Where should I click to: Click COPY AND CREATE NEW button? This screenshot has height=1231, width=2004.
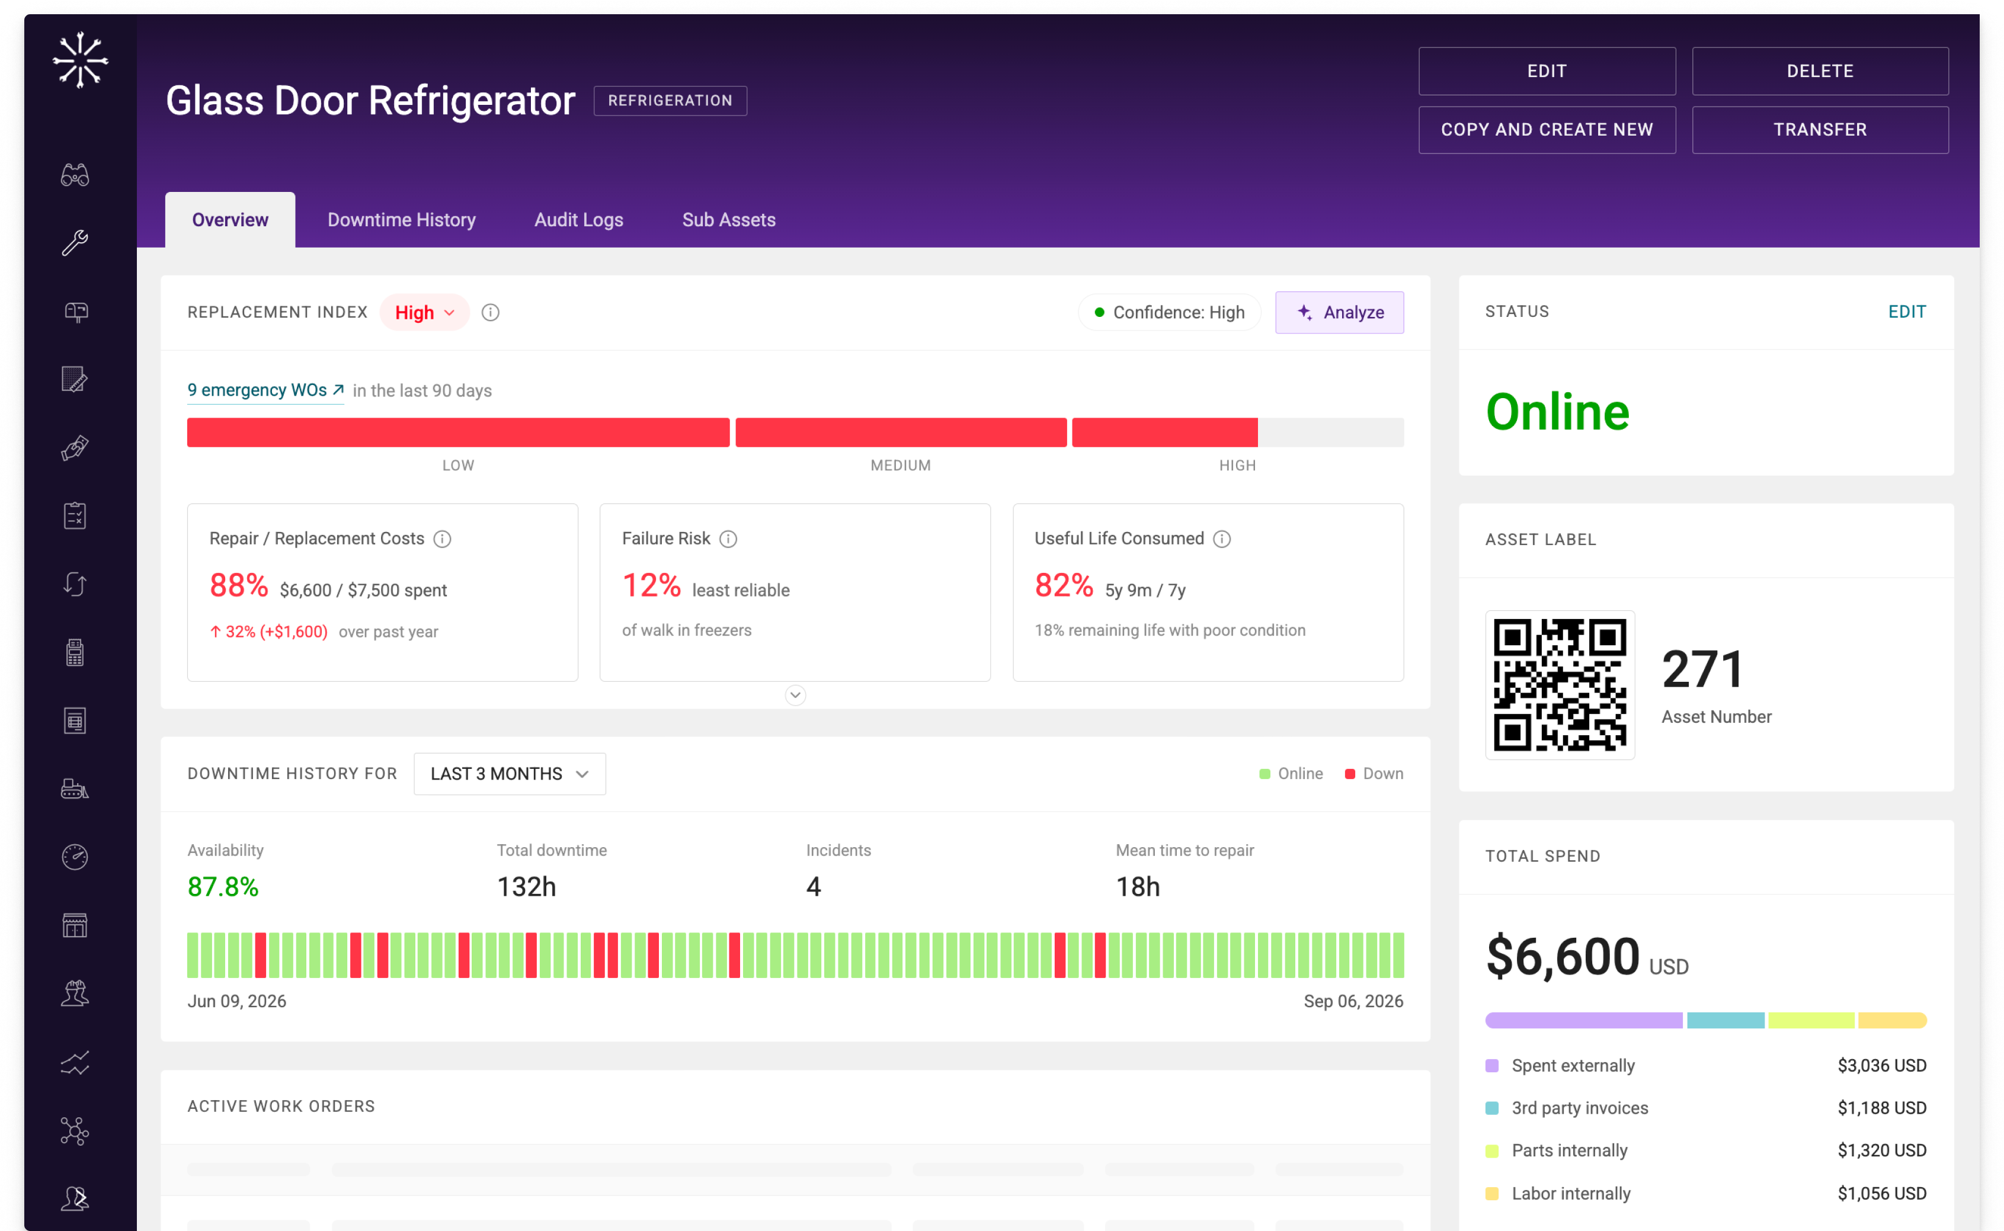(1547, 130)
